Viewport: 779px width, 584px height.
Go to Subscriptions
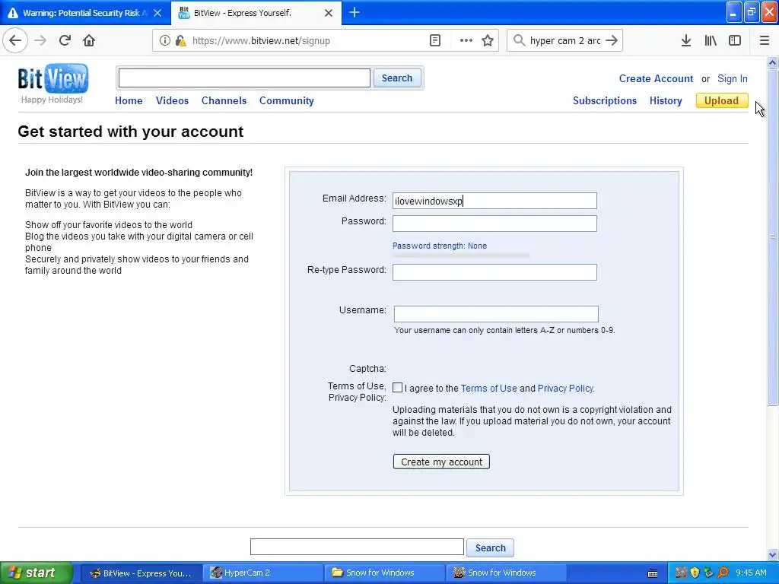pyautogui.click(x=605, y=101)
